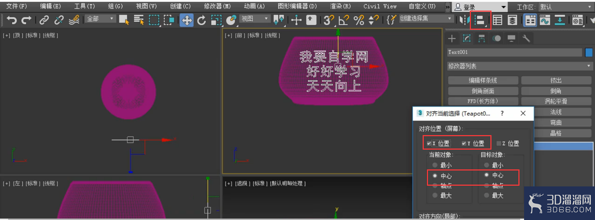Viewport: 595px width, 220px height.
Task: Click the Redo arrow icon
Action: click(x=26, y=20)
